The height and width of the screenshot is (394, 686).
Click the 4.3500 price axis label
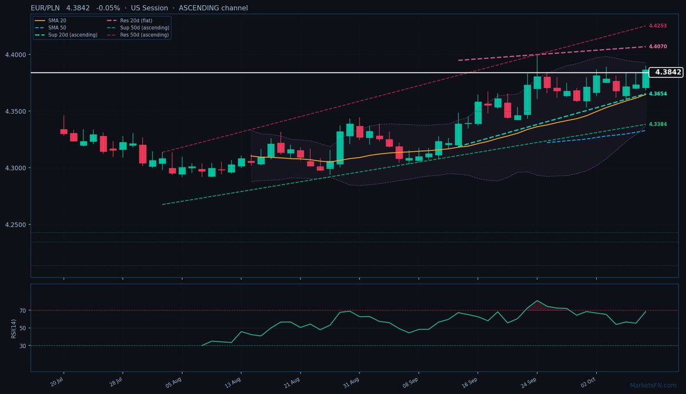coord(15,111)
